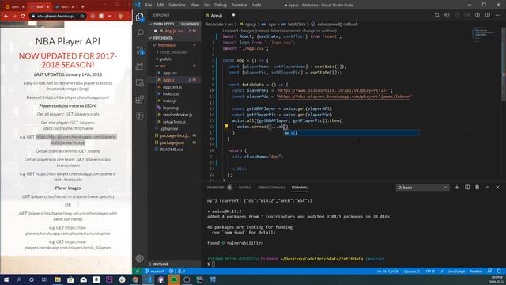This screenshot has width=506, height=285.
Task: Open the Remote Explorer view
Action: (140, 82)
